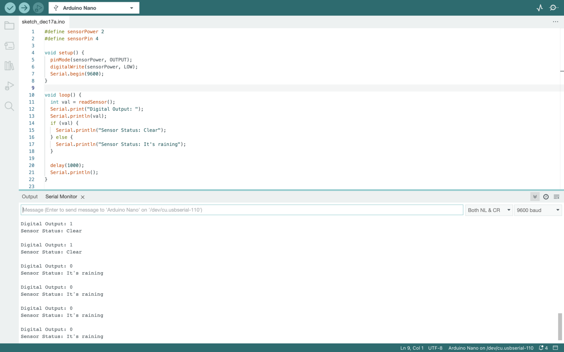The width and height of the screenshot is (564, 352).
Task: Click the serial message input field
Action: 242,210
